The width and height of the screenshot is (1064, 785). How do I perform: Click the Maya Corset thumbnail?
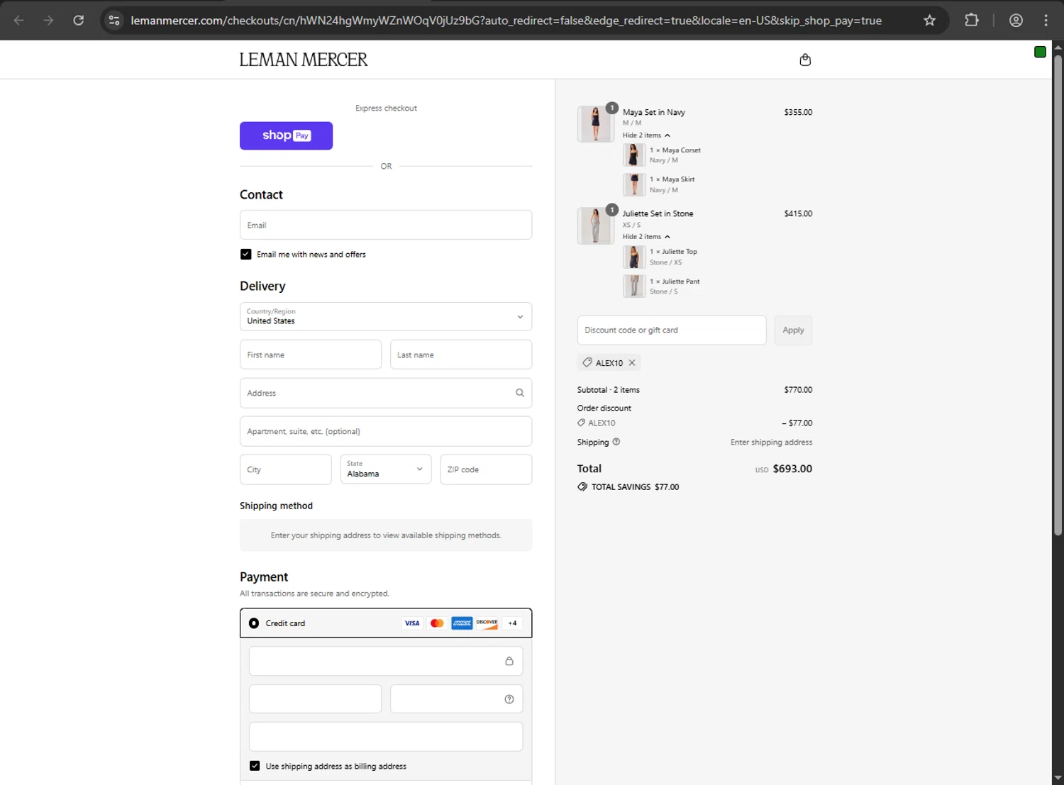point(634,155)
